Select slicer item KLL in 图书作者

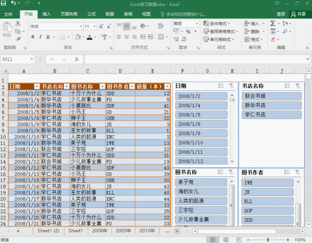coord(267,201)
